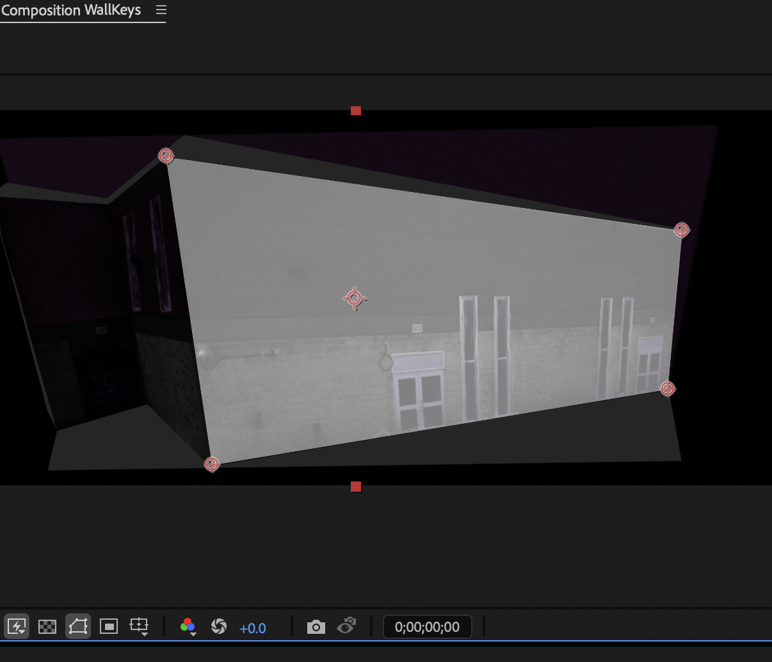Image resolution: width=772 pixels, height=662 pixels.
Task: Select the bottom-left corner pin control point
Action: coord(213,464)
